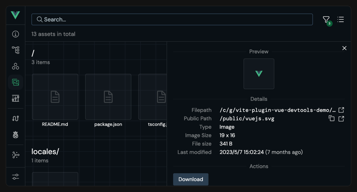This screenshot has height=192, width=357.
Task: Click the Vue logo at sidebar top
Action: 15,15
